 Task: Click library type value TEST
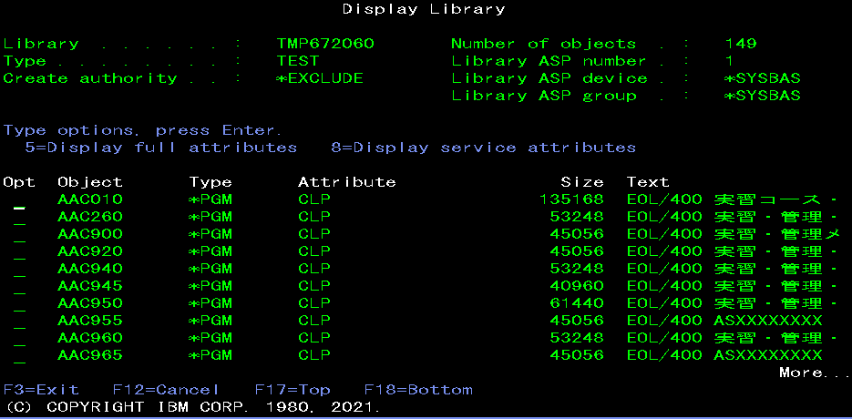[x=298, y=61]
